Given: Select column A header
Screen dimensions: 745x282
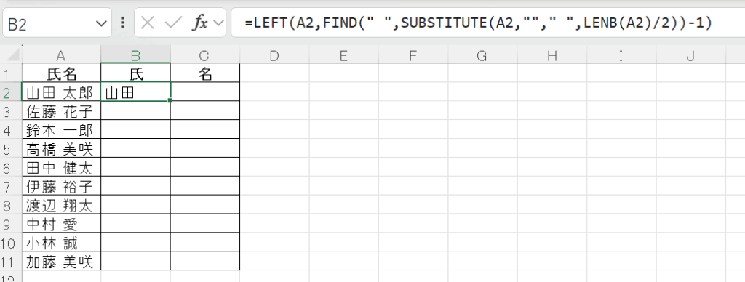Looking at the screenshot, I should [61, 55].
